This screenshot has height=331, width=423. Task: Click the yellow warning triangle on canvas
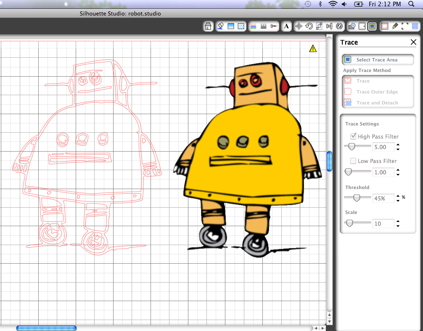coord(313,48)
